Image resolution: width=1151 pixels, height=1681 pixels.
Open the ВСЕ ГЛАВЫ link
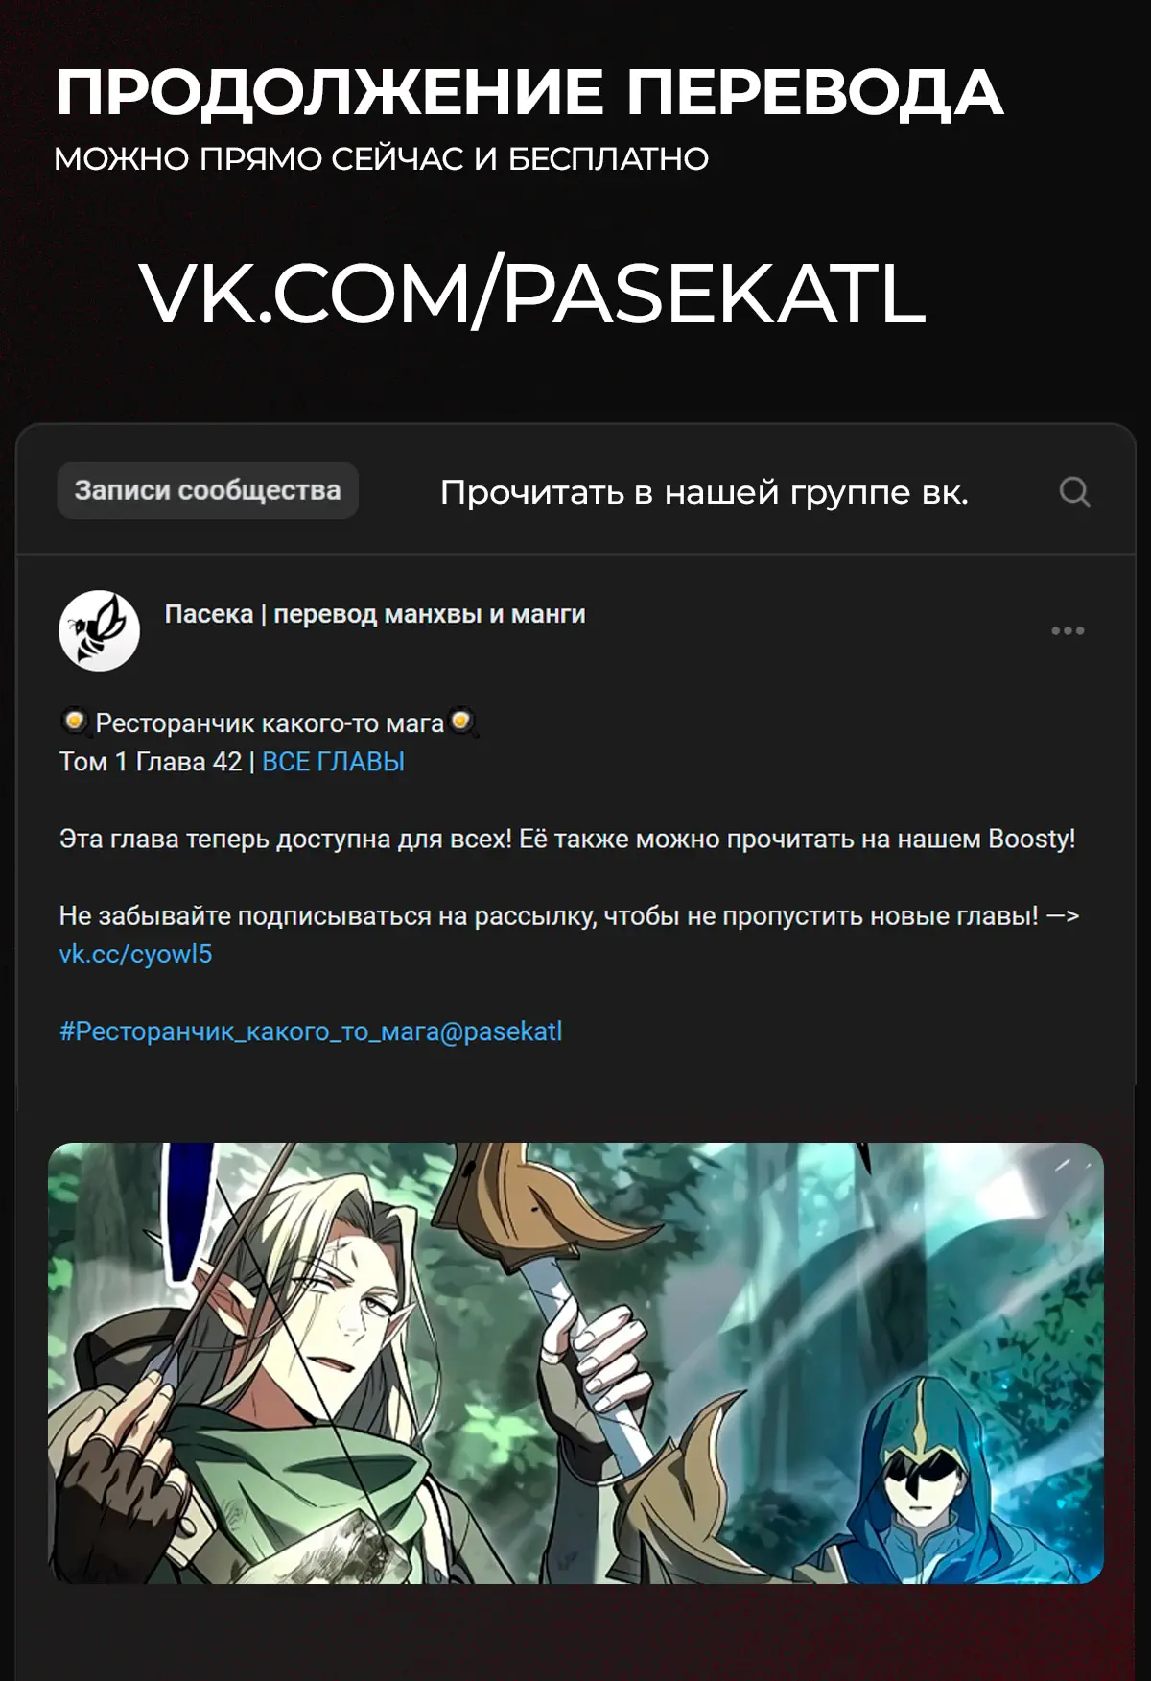(333, 762)
